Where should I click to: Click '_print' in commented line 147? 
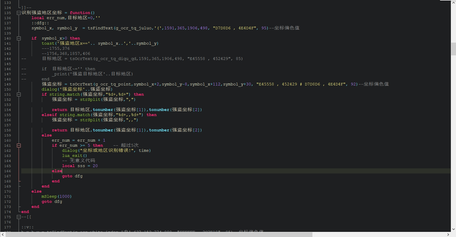point(60,74)
